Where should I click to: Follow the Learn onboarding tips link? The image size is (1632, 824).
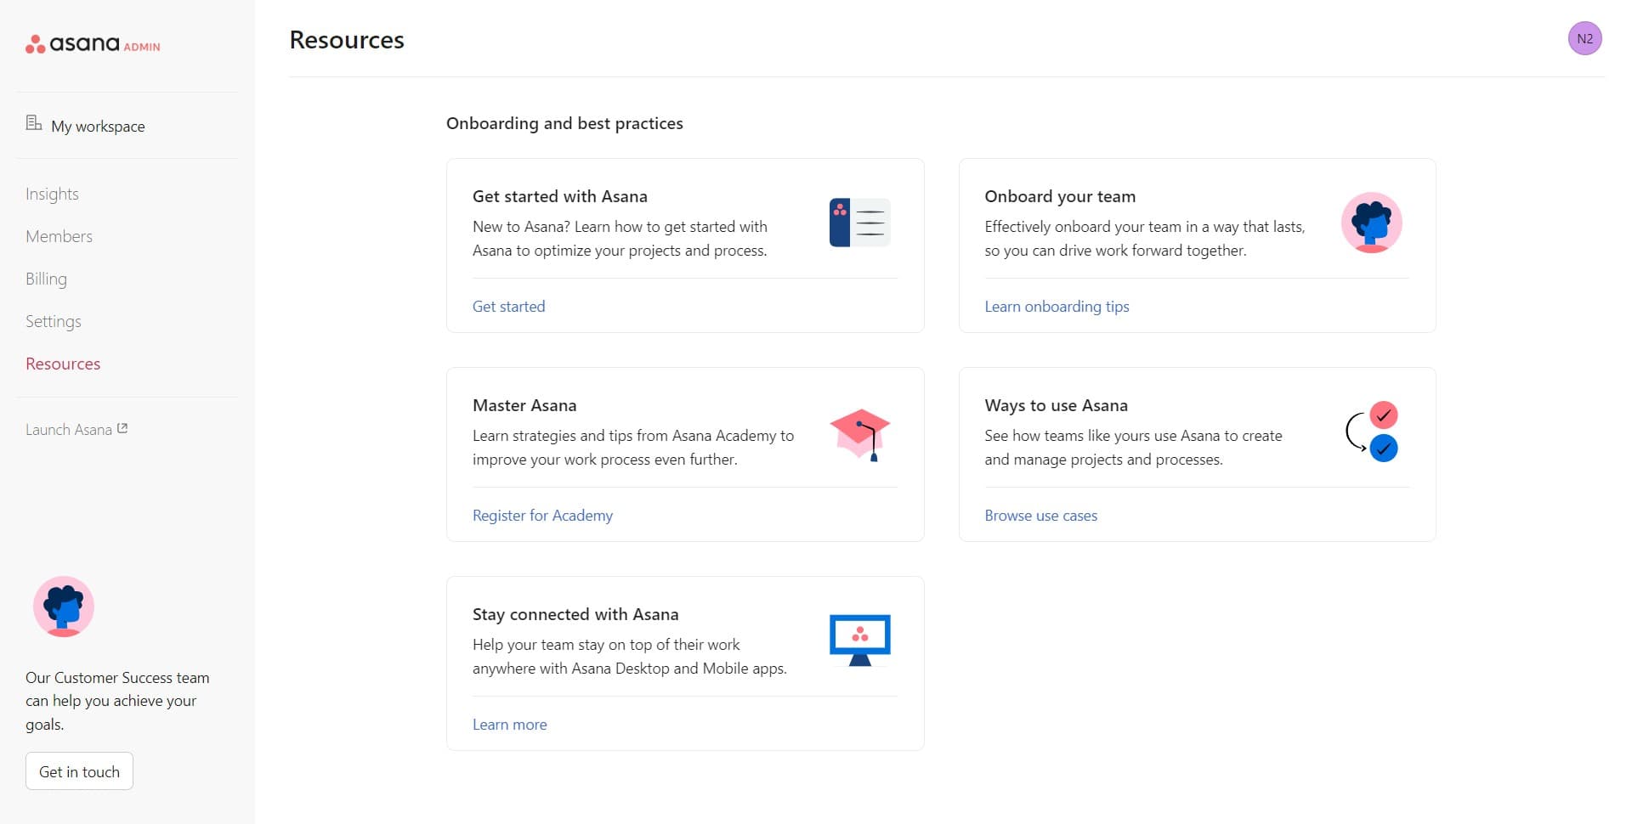1057,306
